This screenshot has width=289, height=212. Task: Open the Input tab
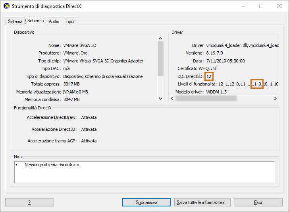(70, 21)
